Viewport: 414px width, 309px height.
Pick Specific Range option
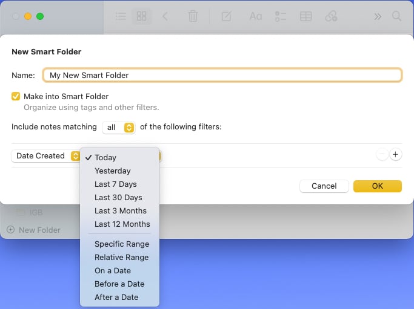[x=119, y=244]
